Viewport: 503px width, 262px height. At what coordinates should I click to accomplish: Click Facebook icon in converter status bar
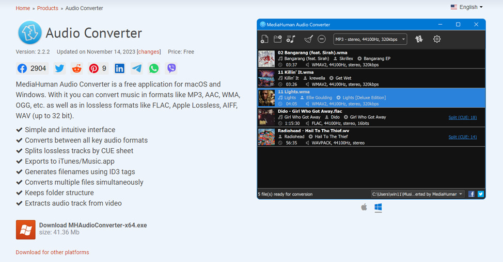point(471,194)
